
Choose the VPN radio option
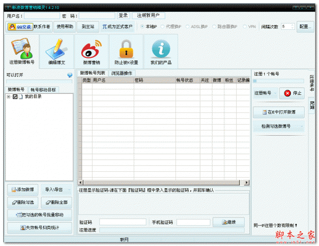[x=244, y=26]
